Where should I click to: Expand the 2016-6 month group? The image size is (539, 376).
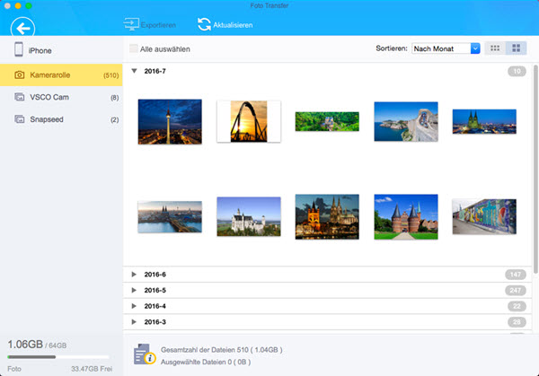pos(135,274)
